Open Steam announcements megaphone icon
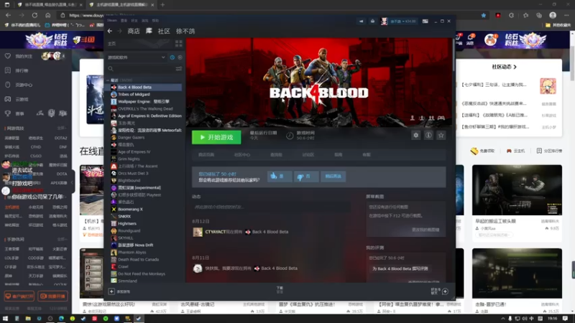575x323 pixels. click(x=362, y=22)
